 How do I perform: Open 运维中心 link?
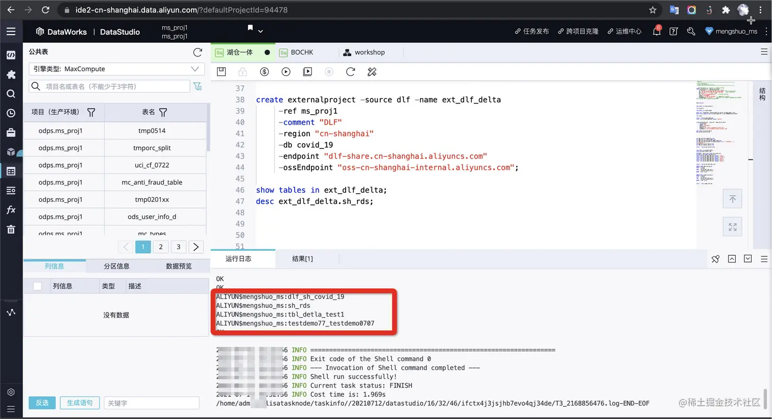(624, 31)
